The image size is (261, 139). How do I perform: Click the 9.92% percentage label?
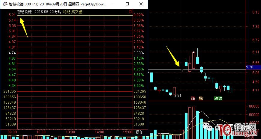(139, 15)
